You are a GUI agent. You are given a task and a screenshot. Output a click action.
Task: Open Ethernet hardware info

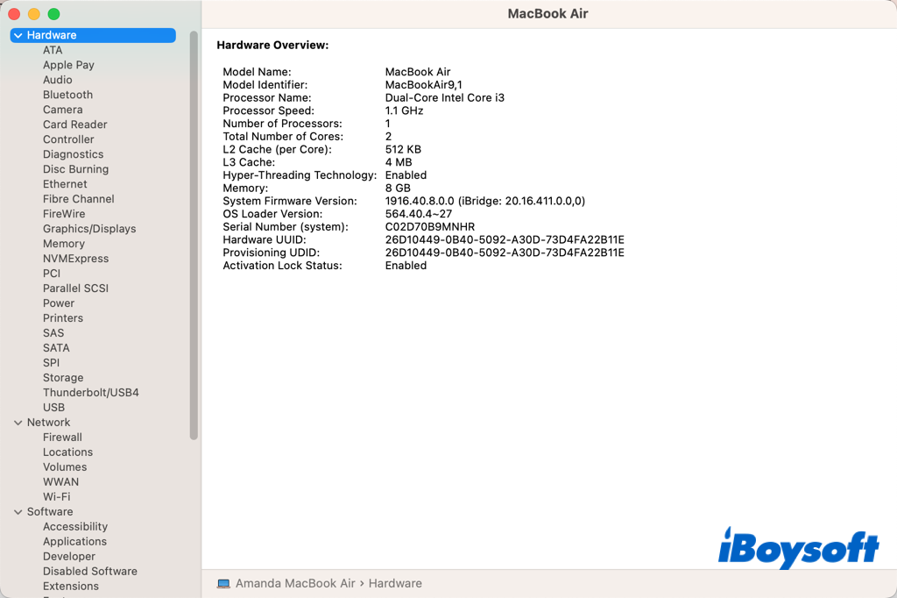pyautogui.click(x=65, y=184)
